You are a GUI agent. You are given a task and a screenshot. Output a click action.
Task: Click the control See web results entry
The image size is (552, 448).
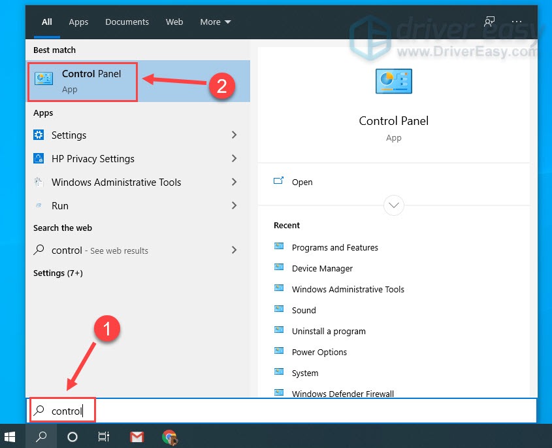coord(138,250)
